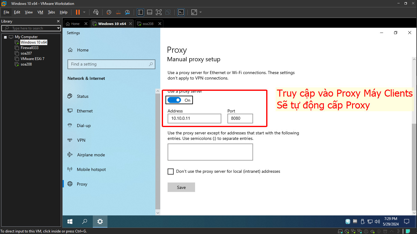Click the Find a setting search field
The width and height of the screenshot is (417, 234).
(x=111, y=64)
